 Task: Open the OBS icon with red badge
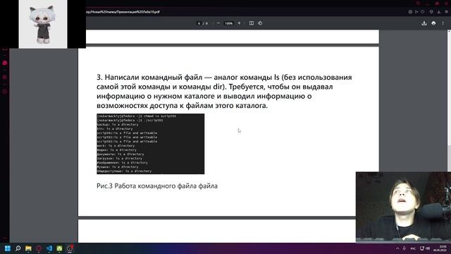pyautogui.click(x=70, y=248)
